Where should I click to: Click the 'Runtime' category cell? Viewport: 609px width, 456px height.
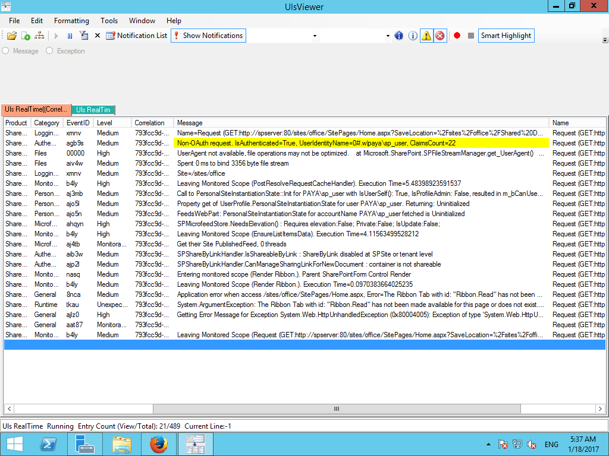click(x=46, y=305)
